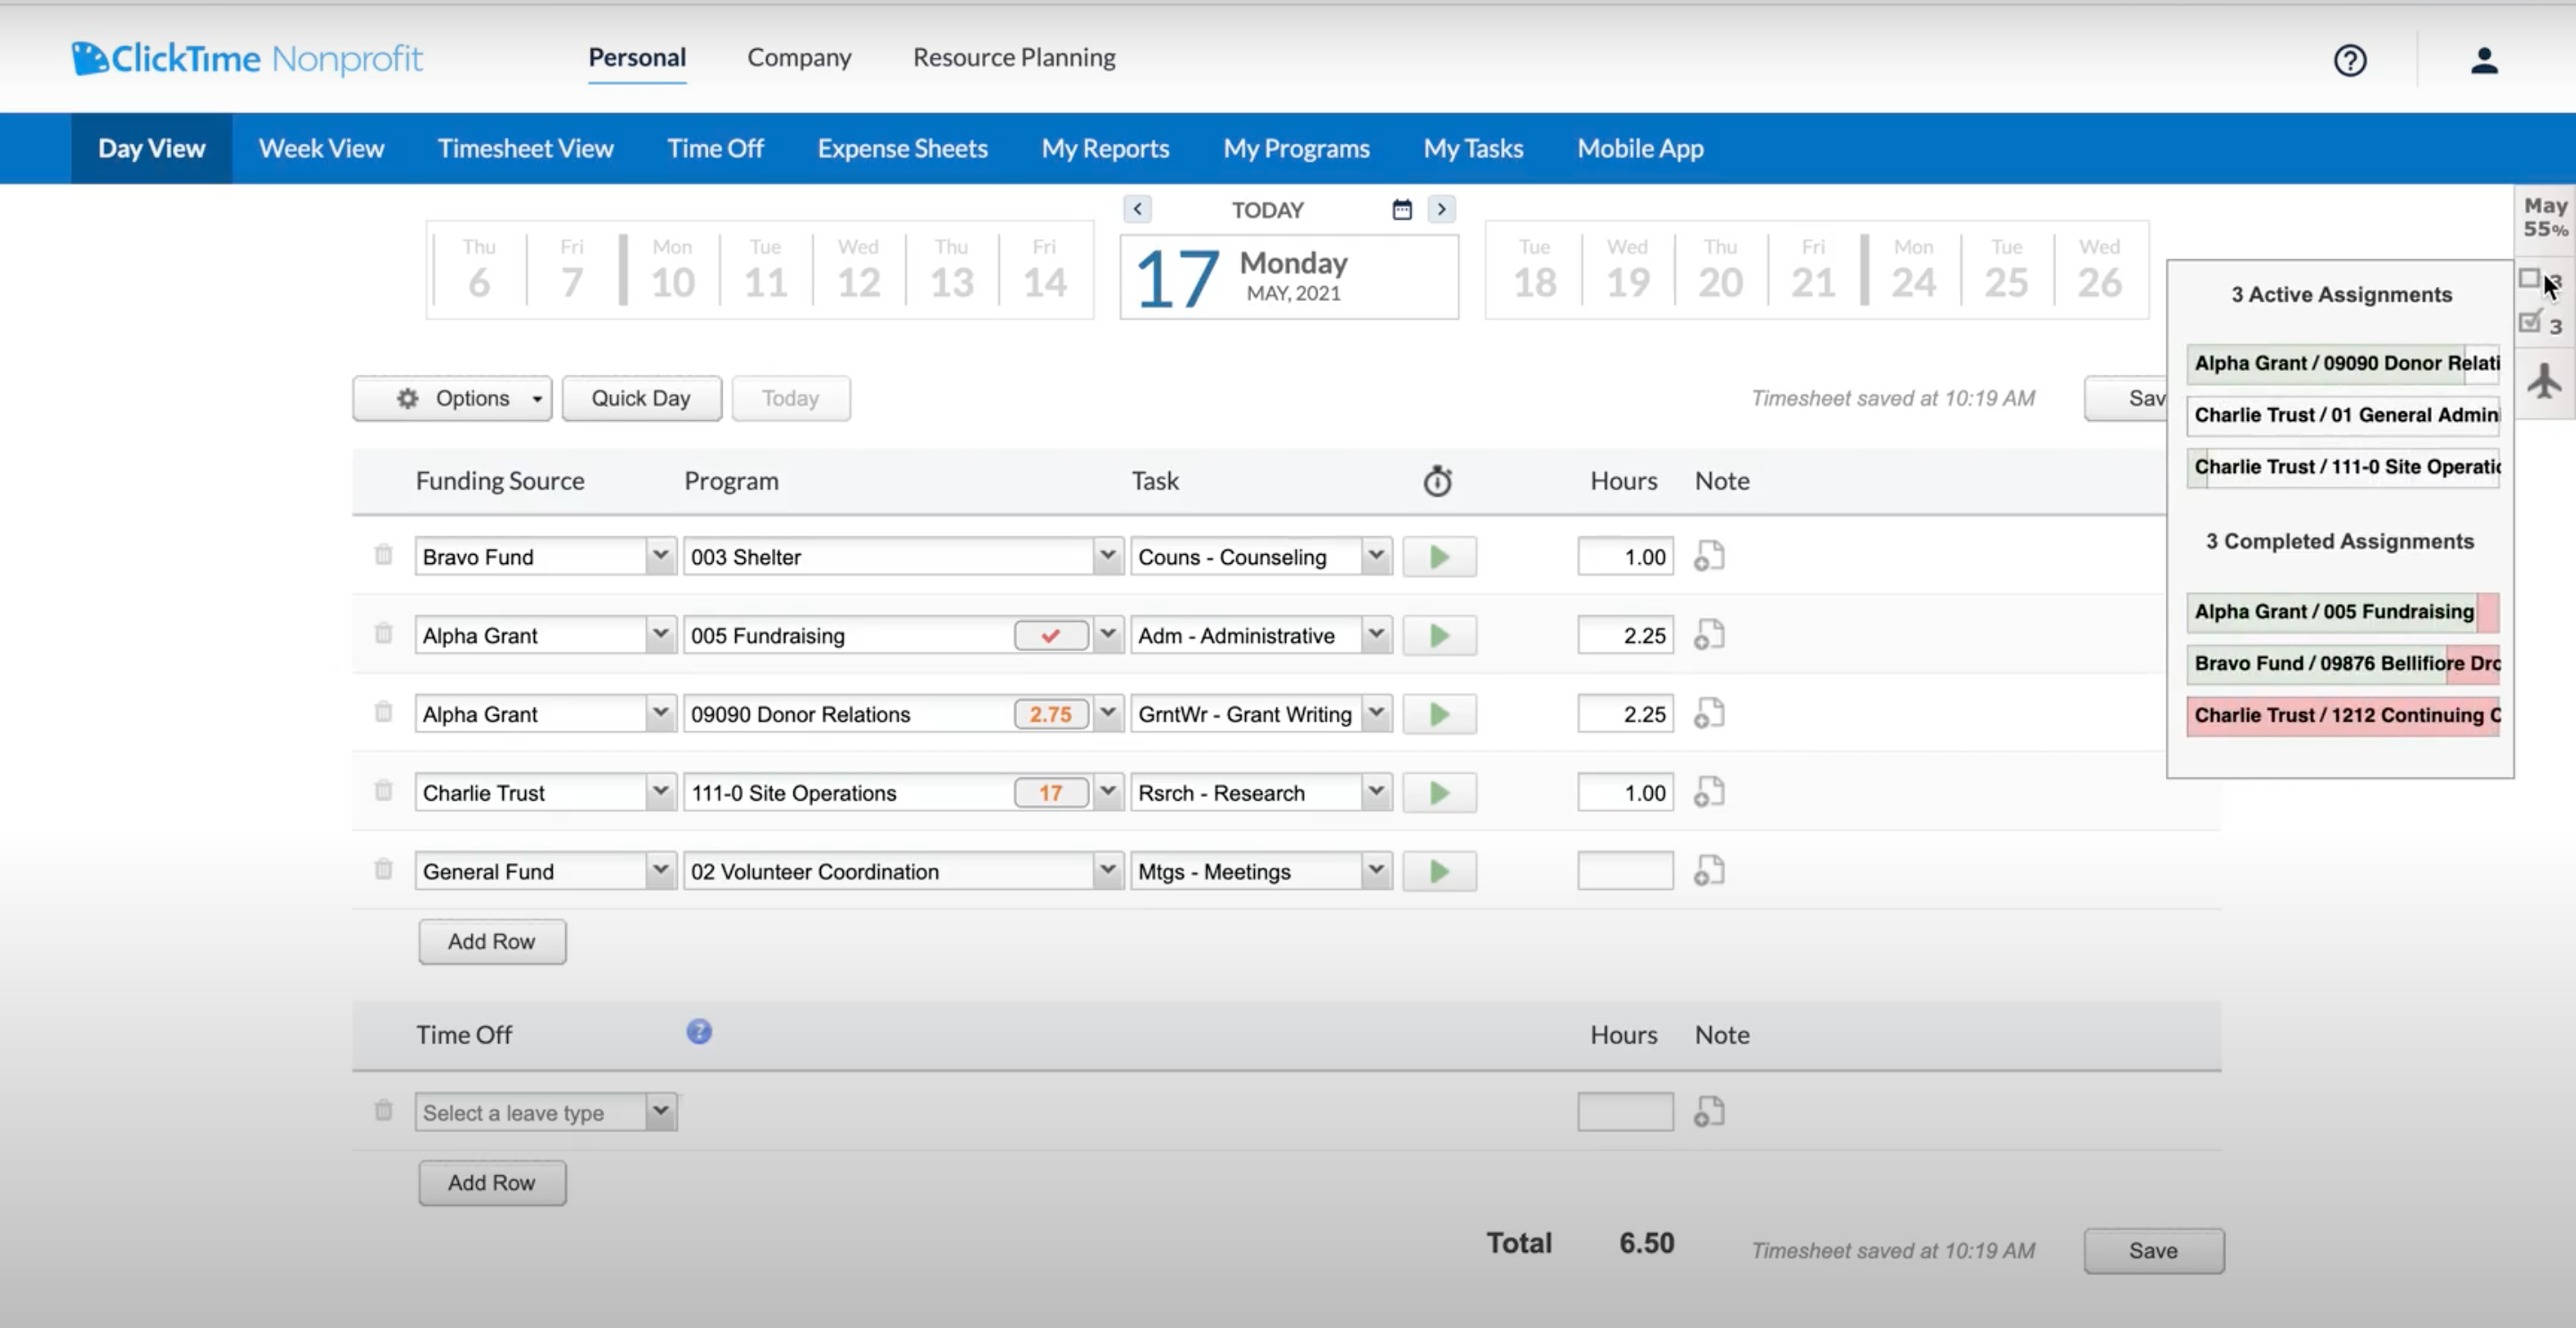Open the help question mark icon
Screen dimensions: 2576x1328
click(x=2350, y=61)
